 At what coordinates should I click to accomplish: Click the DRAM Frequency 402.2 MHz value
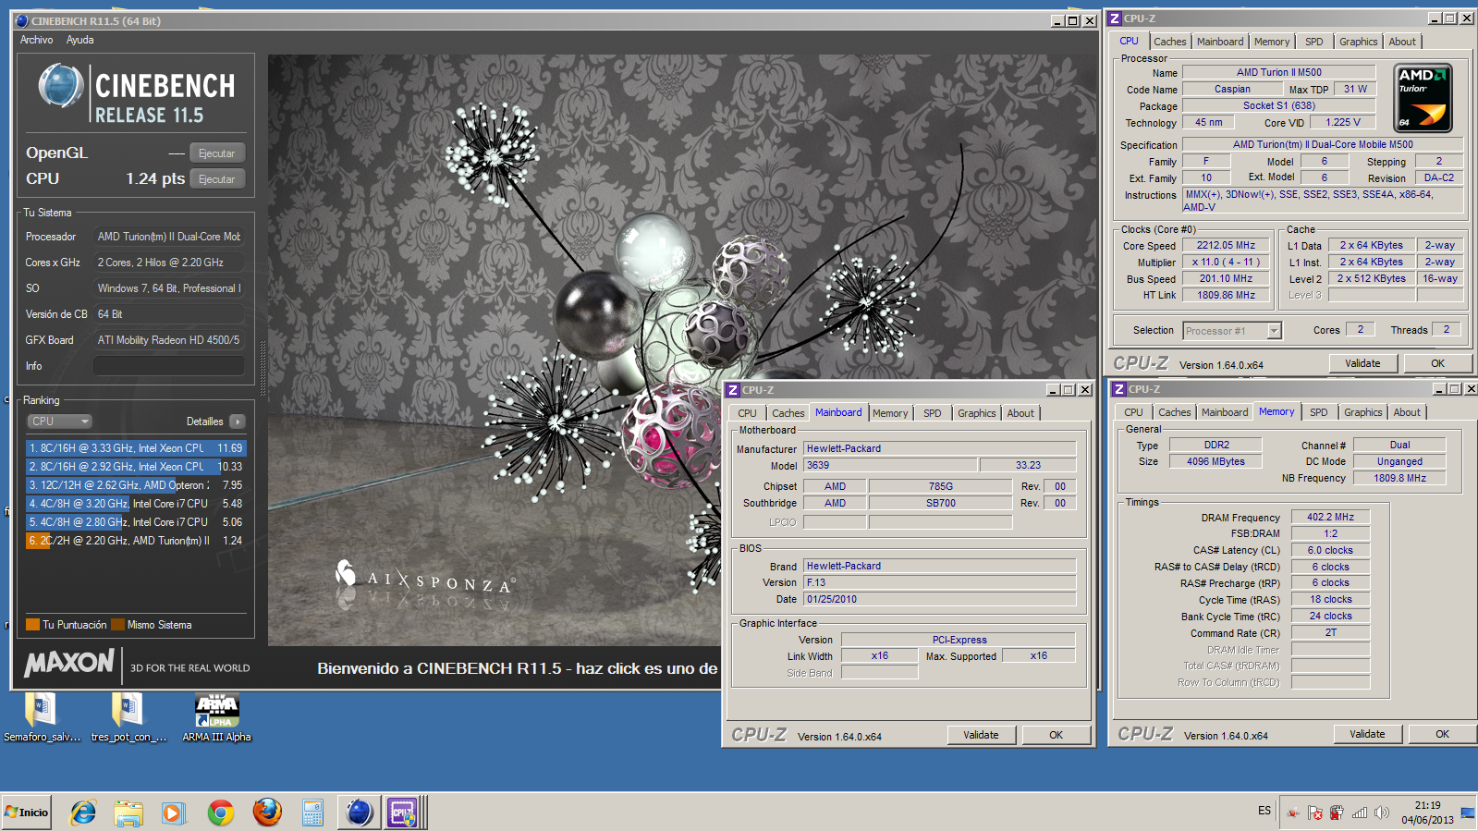1330,518
